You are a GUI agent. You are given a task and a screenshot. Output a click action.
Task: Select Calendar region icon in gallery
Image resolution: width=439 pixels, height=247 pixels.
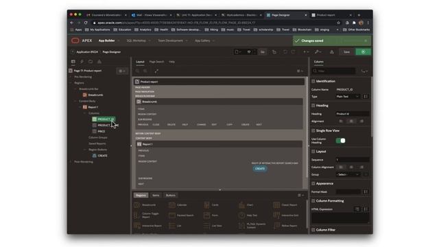click(172, 205)
